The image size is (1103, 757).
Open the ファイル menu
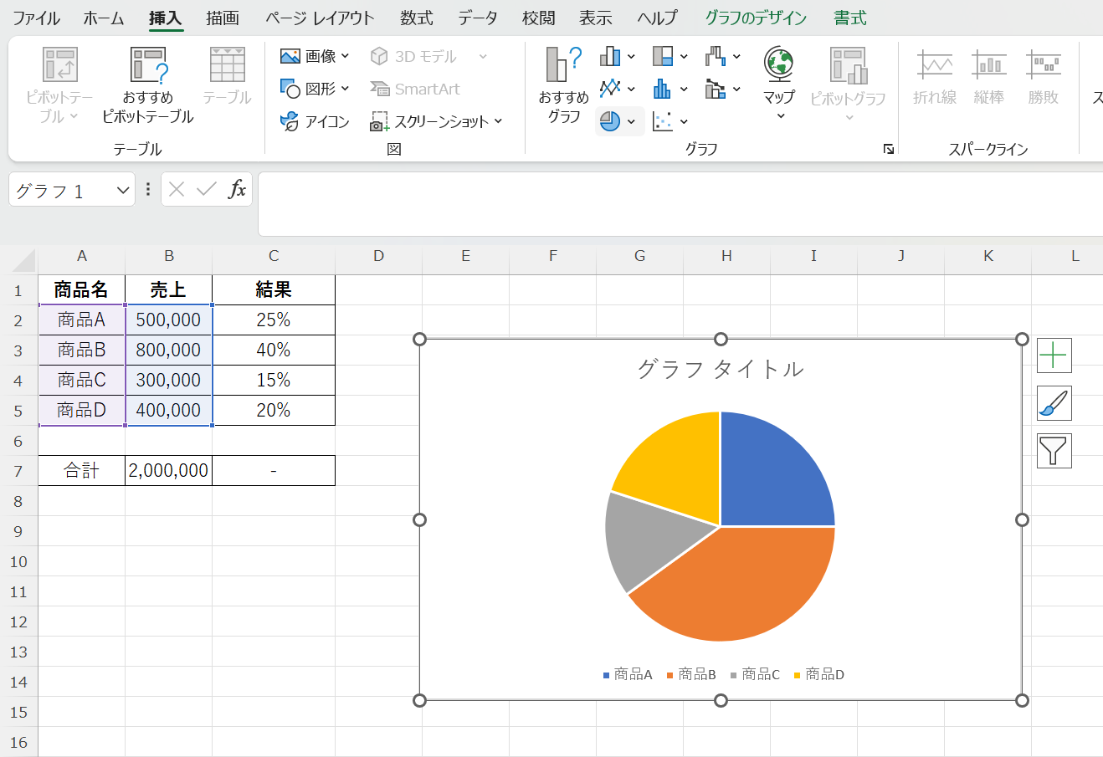[36, 18]
